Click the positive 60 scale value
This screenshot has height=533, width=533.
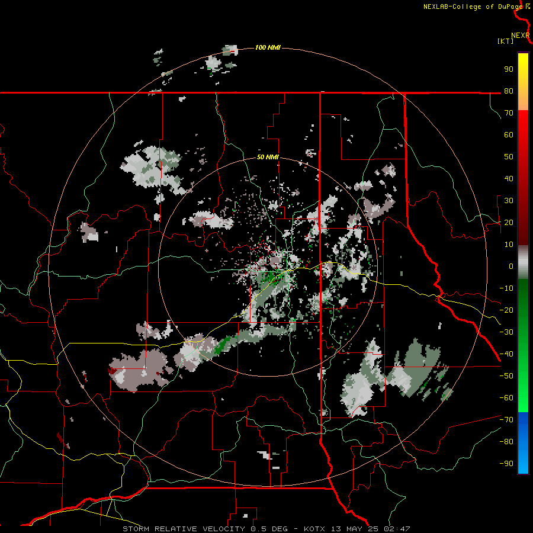pos(509,135)
